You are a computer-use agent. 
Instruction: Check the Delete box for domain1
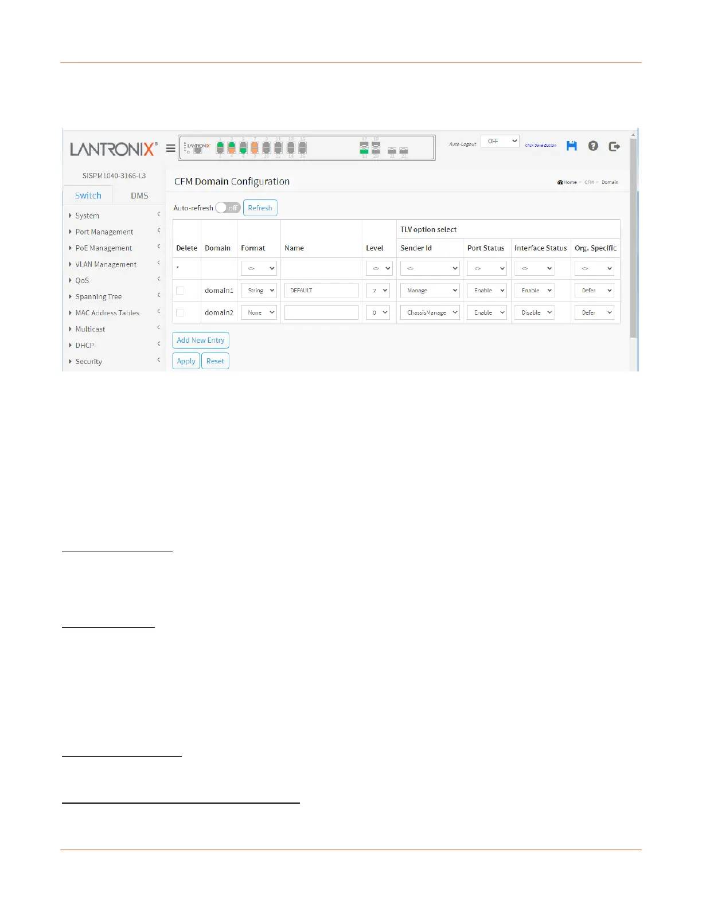[x=180, y=291]
